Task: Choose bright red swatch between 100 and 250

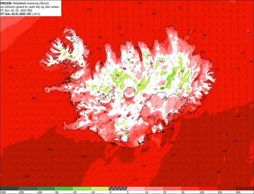Action: (x=209, y=188)
